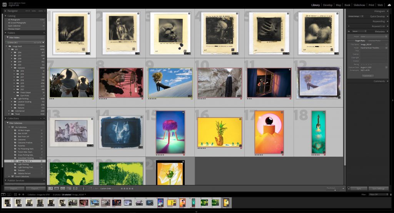The height and width of the screenshot is (213, 394).
Task: Click the Sync button
Action: [x=359, y=188]
